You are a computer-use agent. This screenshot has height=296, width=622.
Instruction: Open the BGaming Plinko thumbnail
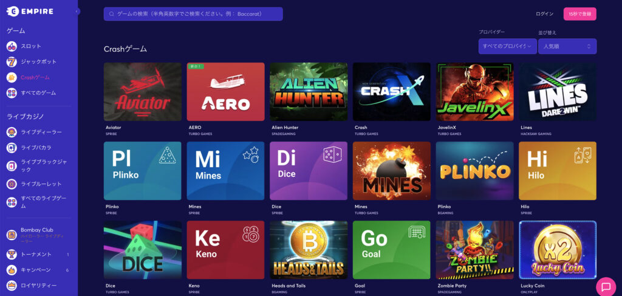click(475, 171)
